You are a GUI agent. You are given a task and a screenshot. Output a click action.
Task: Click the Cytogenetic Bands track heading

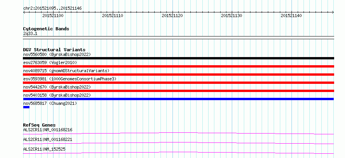pyautogui.click(x=46, y=29)
